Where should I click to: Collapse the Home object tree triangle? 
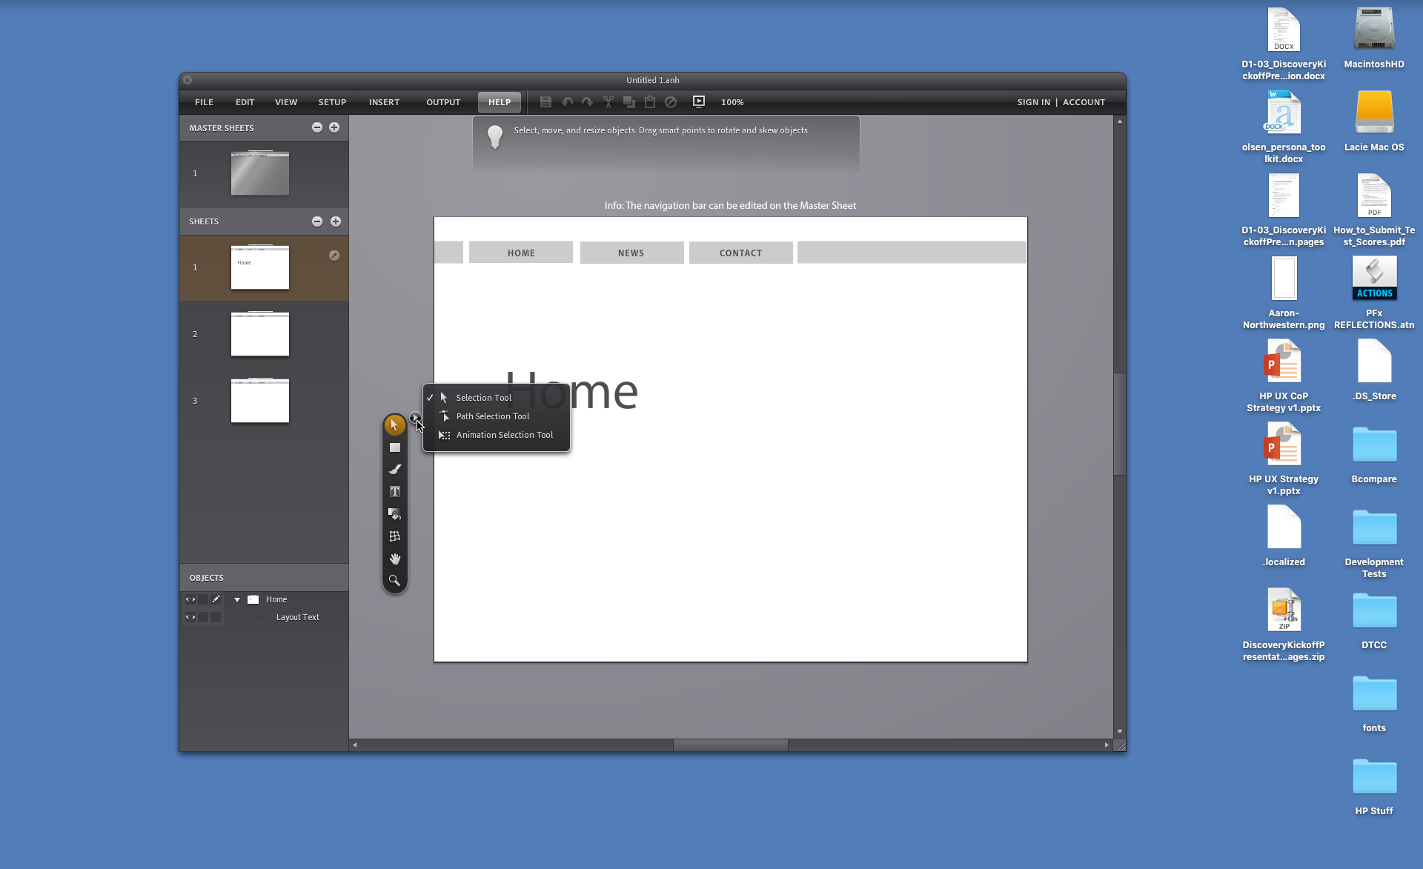pyautogui.click(x=237, y=599)
